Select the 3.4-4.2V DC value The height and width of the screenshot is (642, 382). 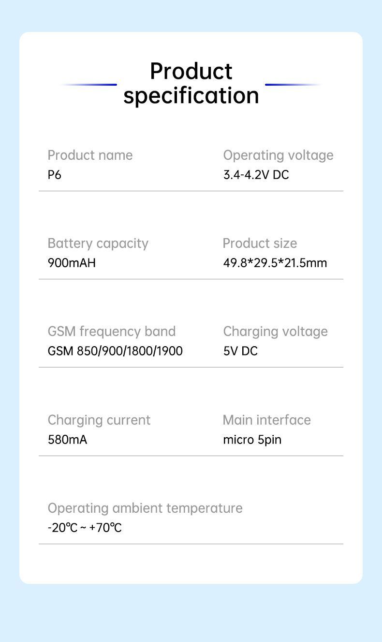(x=256, y=175)
